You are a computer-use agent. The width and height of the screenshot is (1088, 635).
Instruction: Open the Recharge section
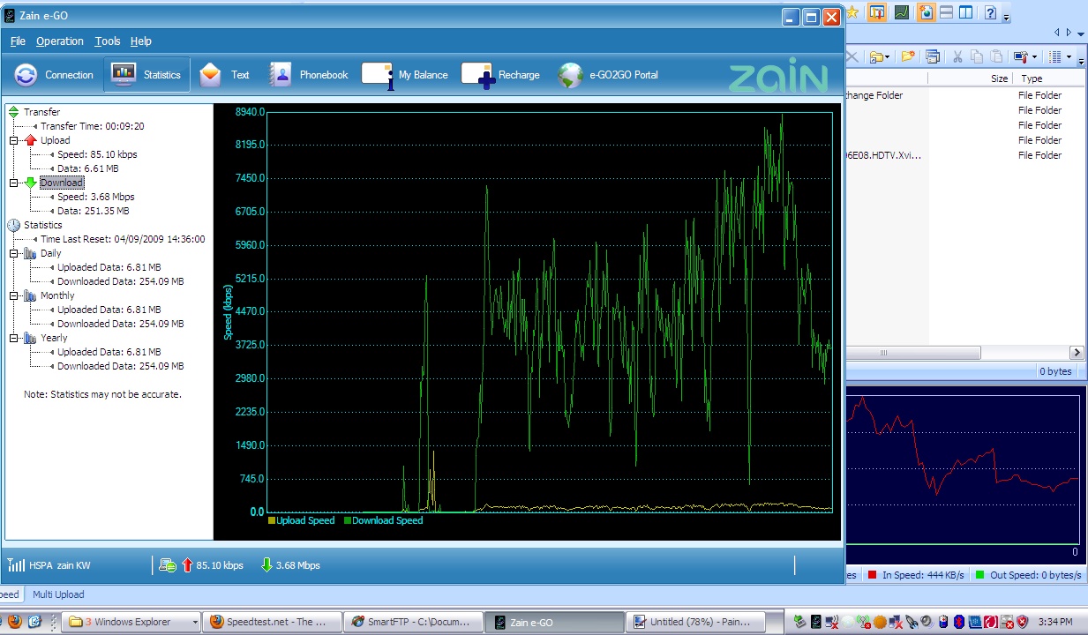coord(501,75)
